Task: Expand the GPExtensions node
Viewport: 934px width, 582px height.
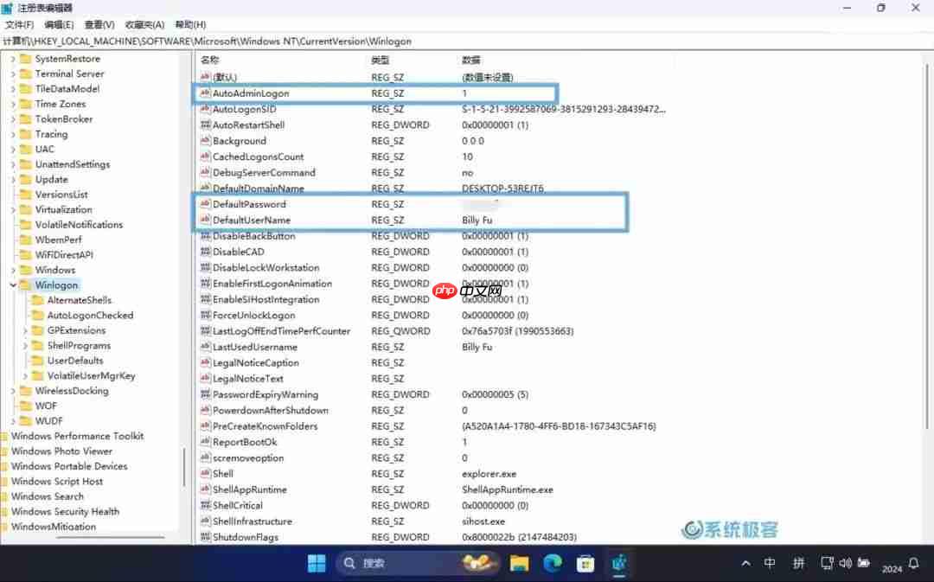Action: point(24,329)
